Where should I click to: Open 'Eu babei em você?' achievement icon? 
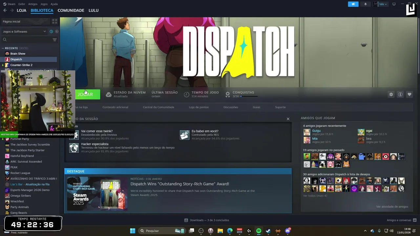coord(185,135)
